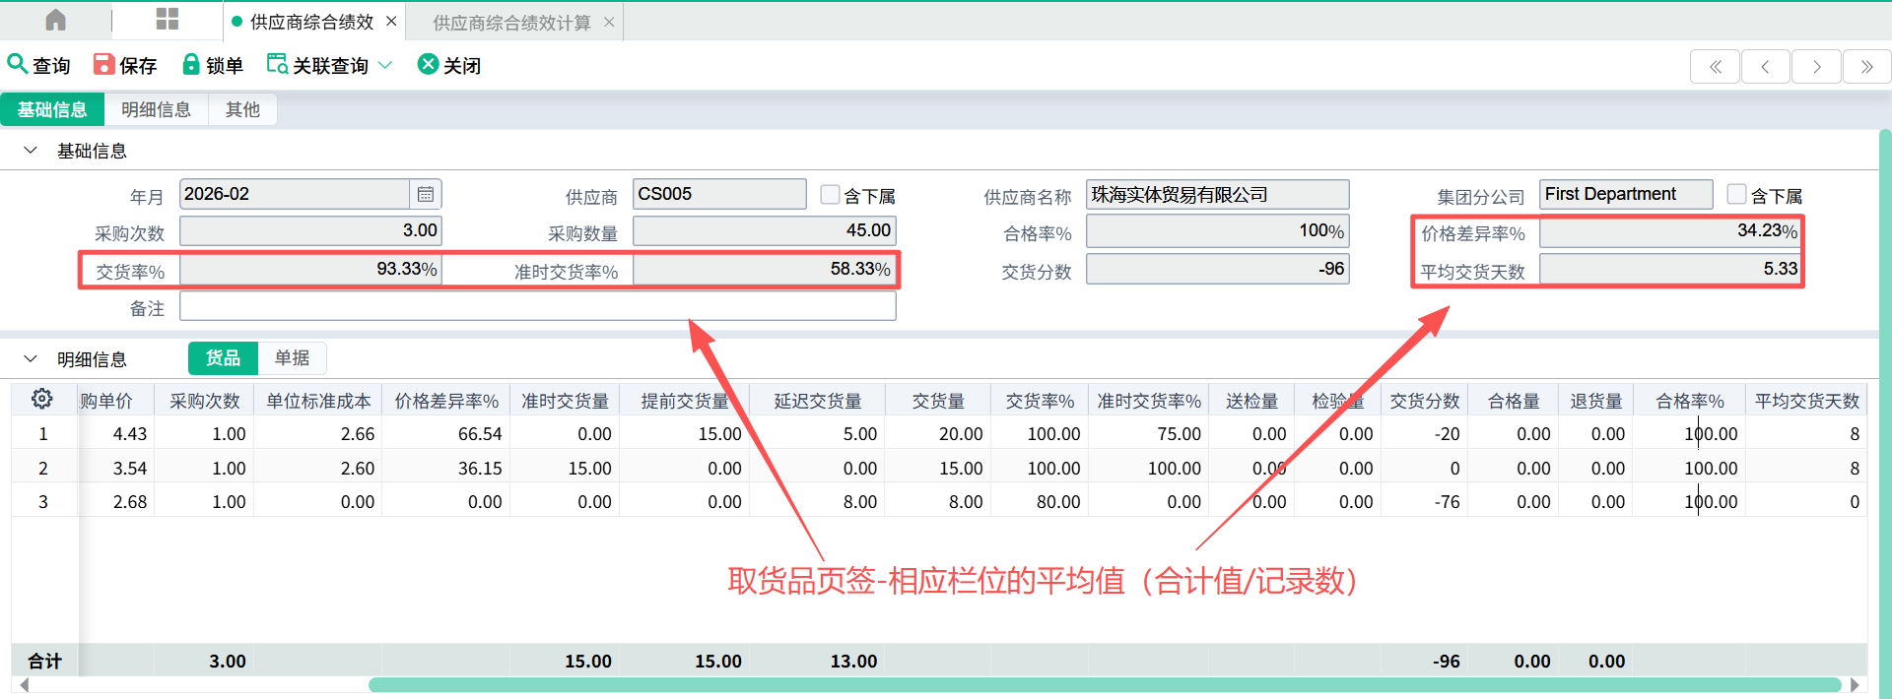
Task: Switch to the 单据 sub-tab
Action: (292, 358)
